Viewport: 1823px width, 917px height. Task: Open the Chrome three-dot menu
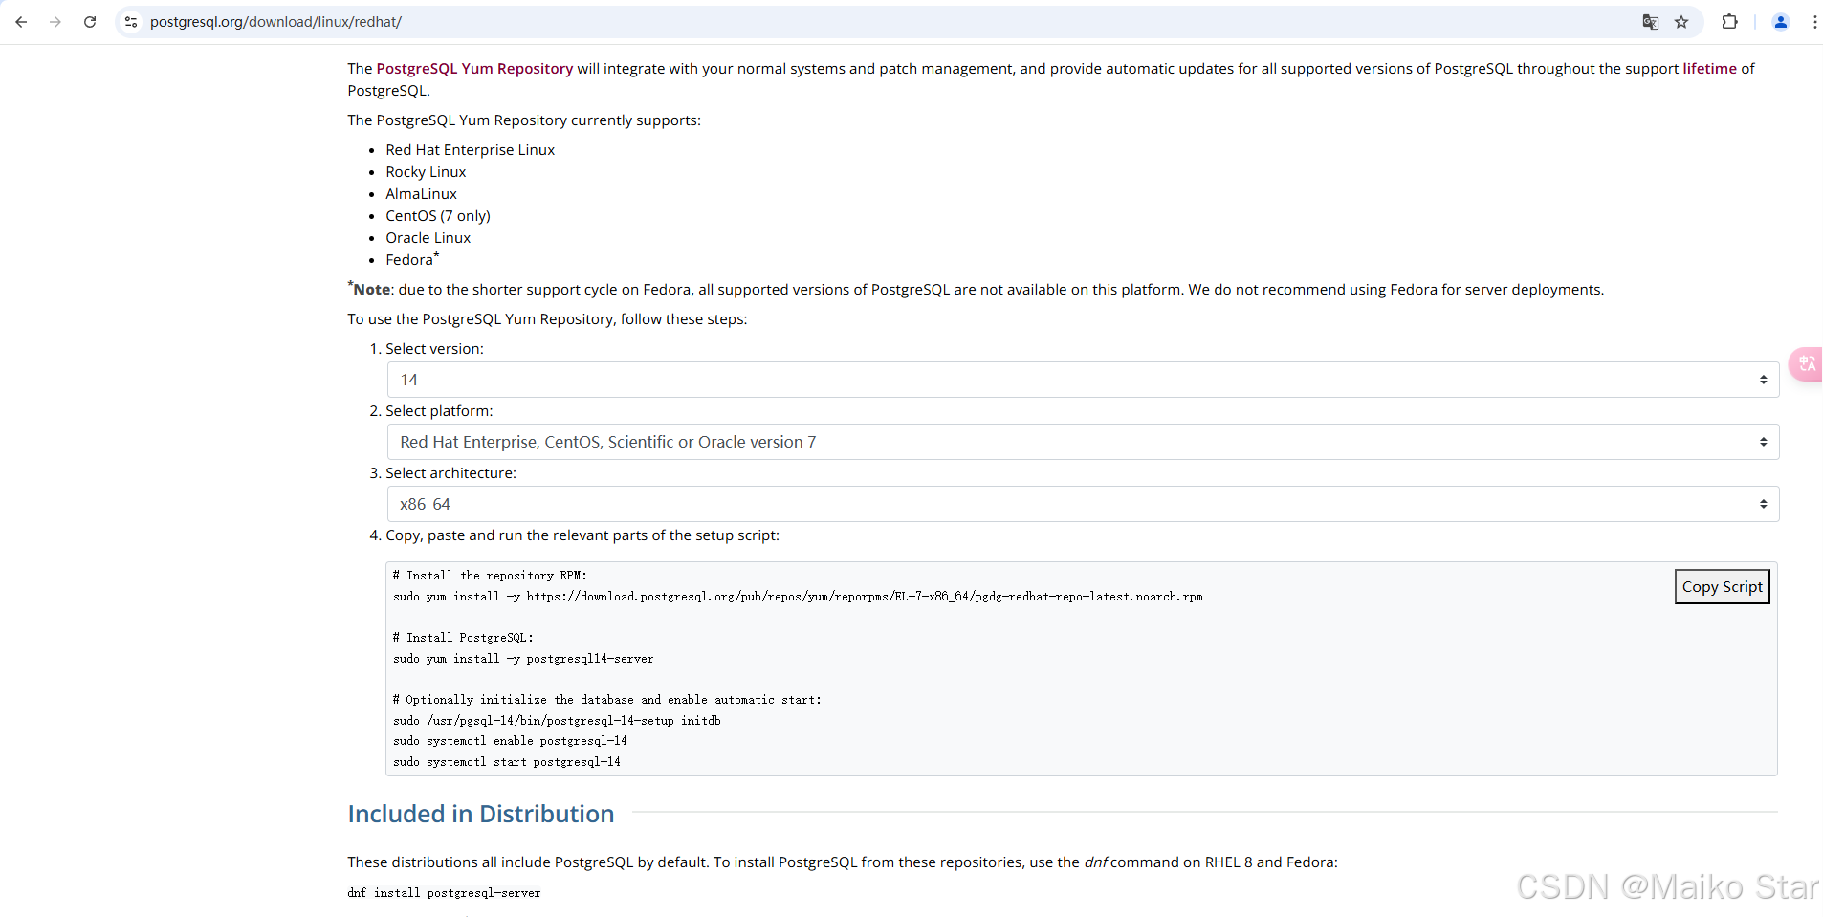click(x=1814, y=21)
